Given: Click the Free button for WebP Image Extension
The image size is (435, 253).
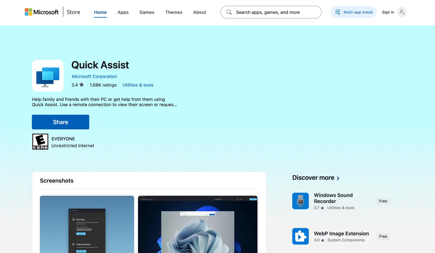Looking at the screenshot, I should tap(383, 236).
